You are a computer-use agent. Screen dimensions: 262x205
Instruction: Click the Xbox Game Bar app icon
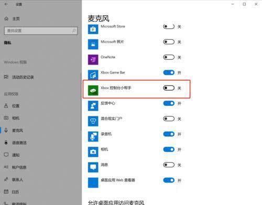pyautogui.click(x=93, y=75)
